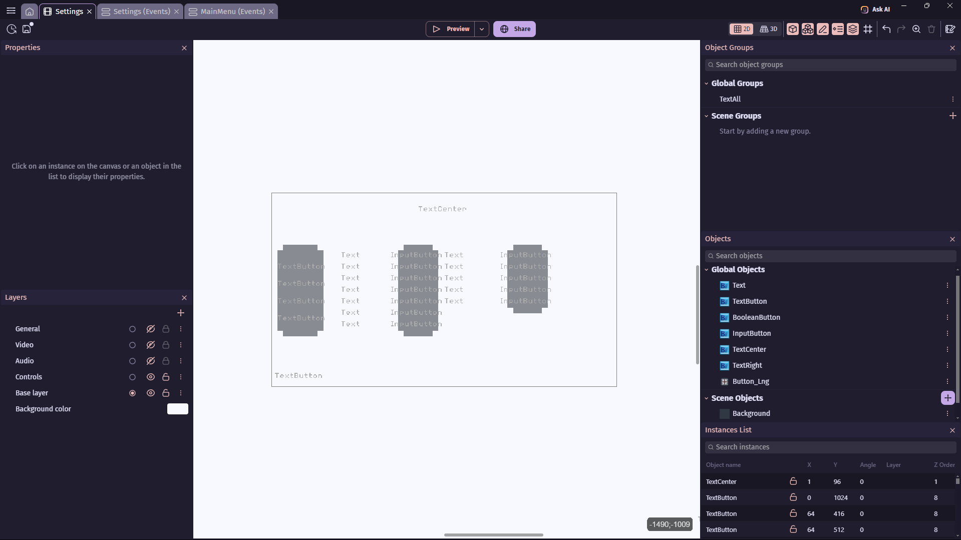The width and height of the screenshot is (961, 540).
Task: Click the undo arrow icon
Action: point(886,29)
